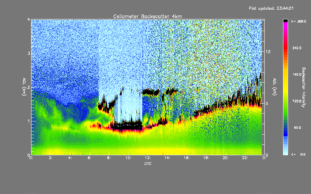
Task: Click the '18:' hour label on the time axis
Action: pos(206,158)
